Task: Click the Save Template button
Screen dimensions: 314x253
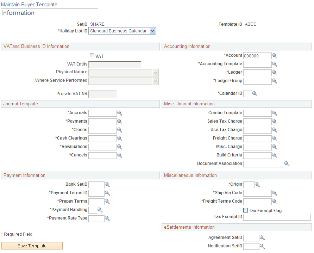Action: (32, 246)
